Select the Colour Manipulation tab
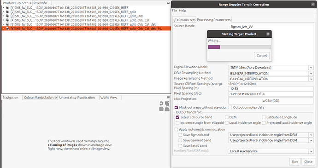Screen dimensions: 318x168 (x=39, y=98)
